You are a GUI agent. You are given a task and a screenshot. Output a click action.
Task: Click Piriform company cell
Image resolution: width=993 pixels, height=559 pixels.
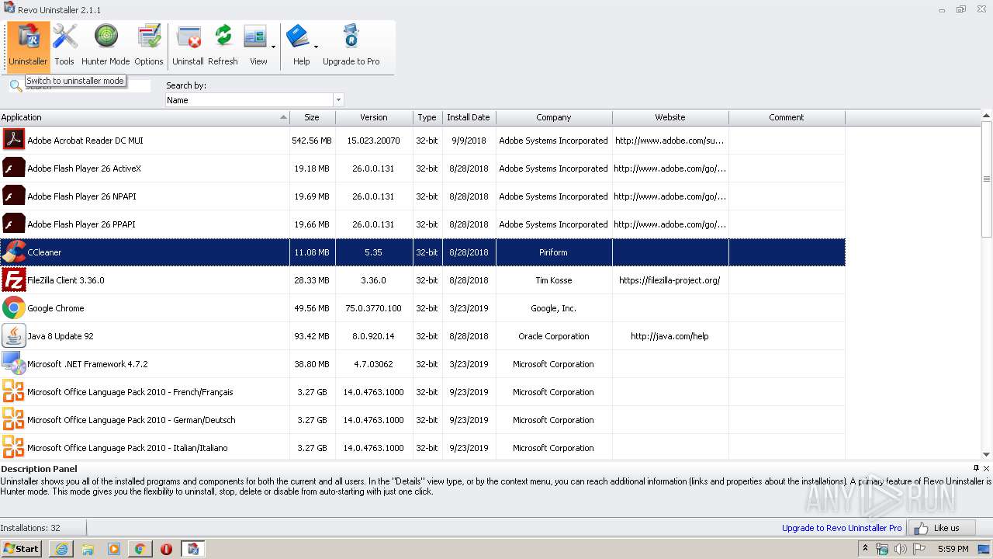tap(553, 252)
